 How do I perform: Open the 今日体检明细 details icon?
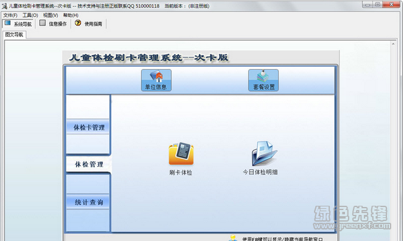(260, 158)
